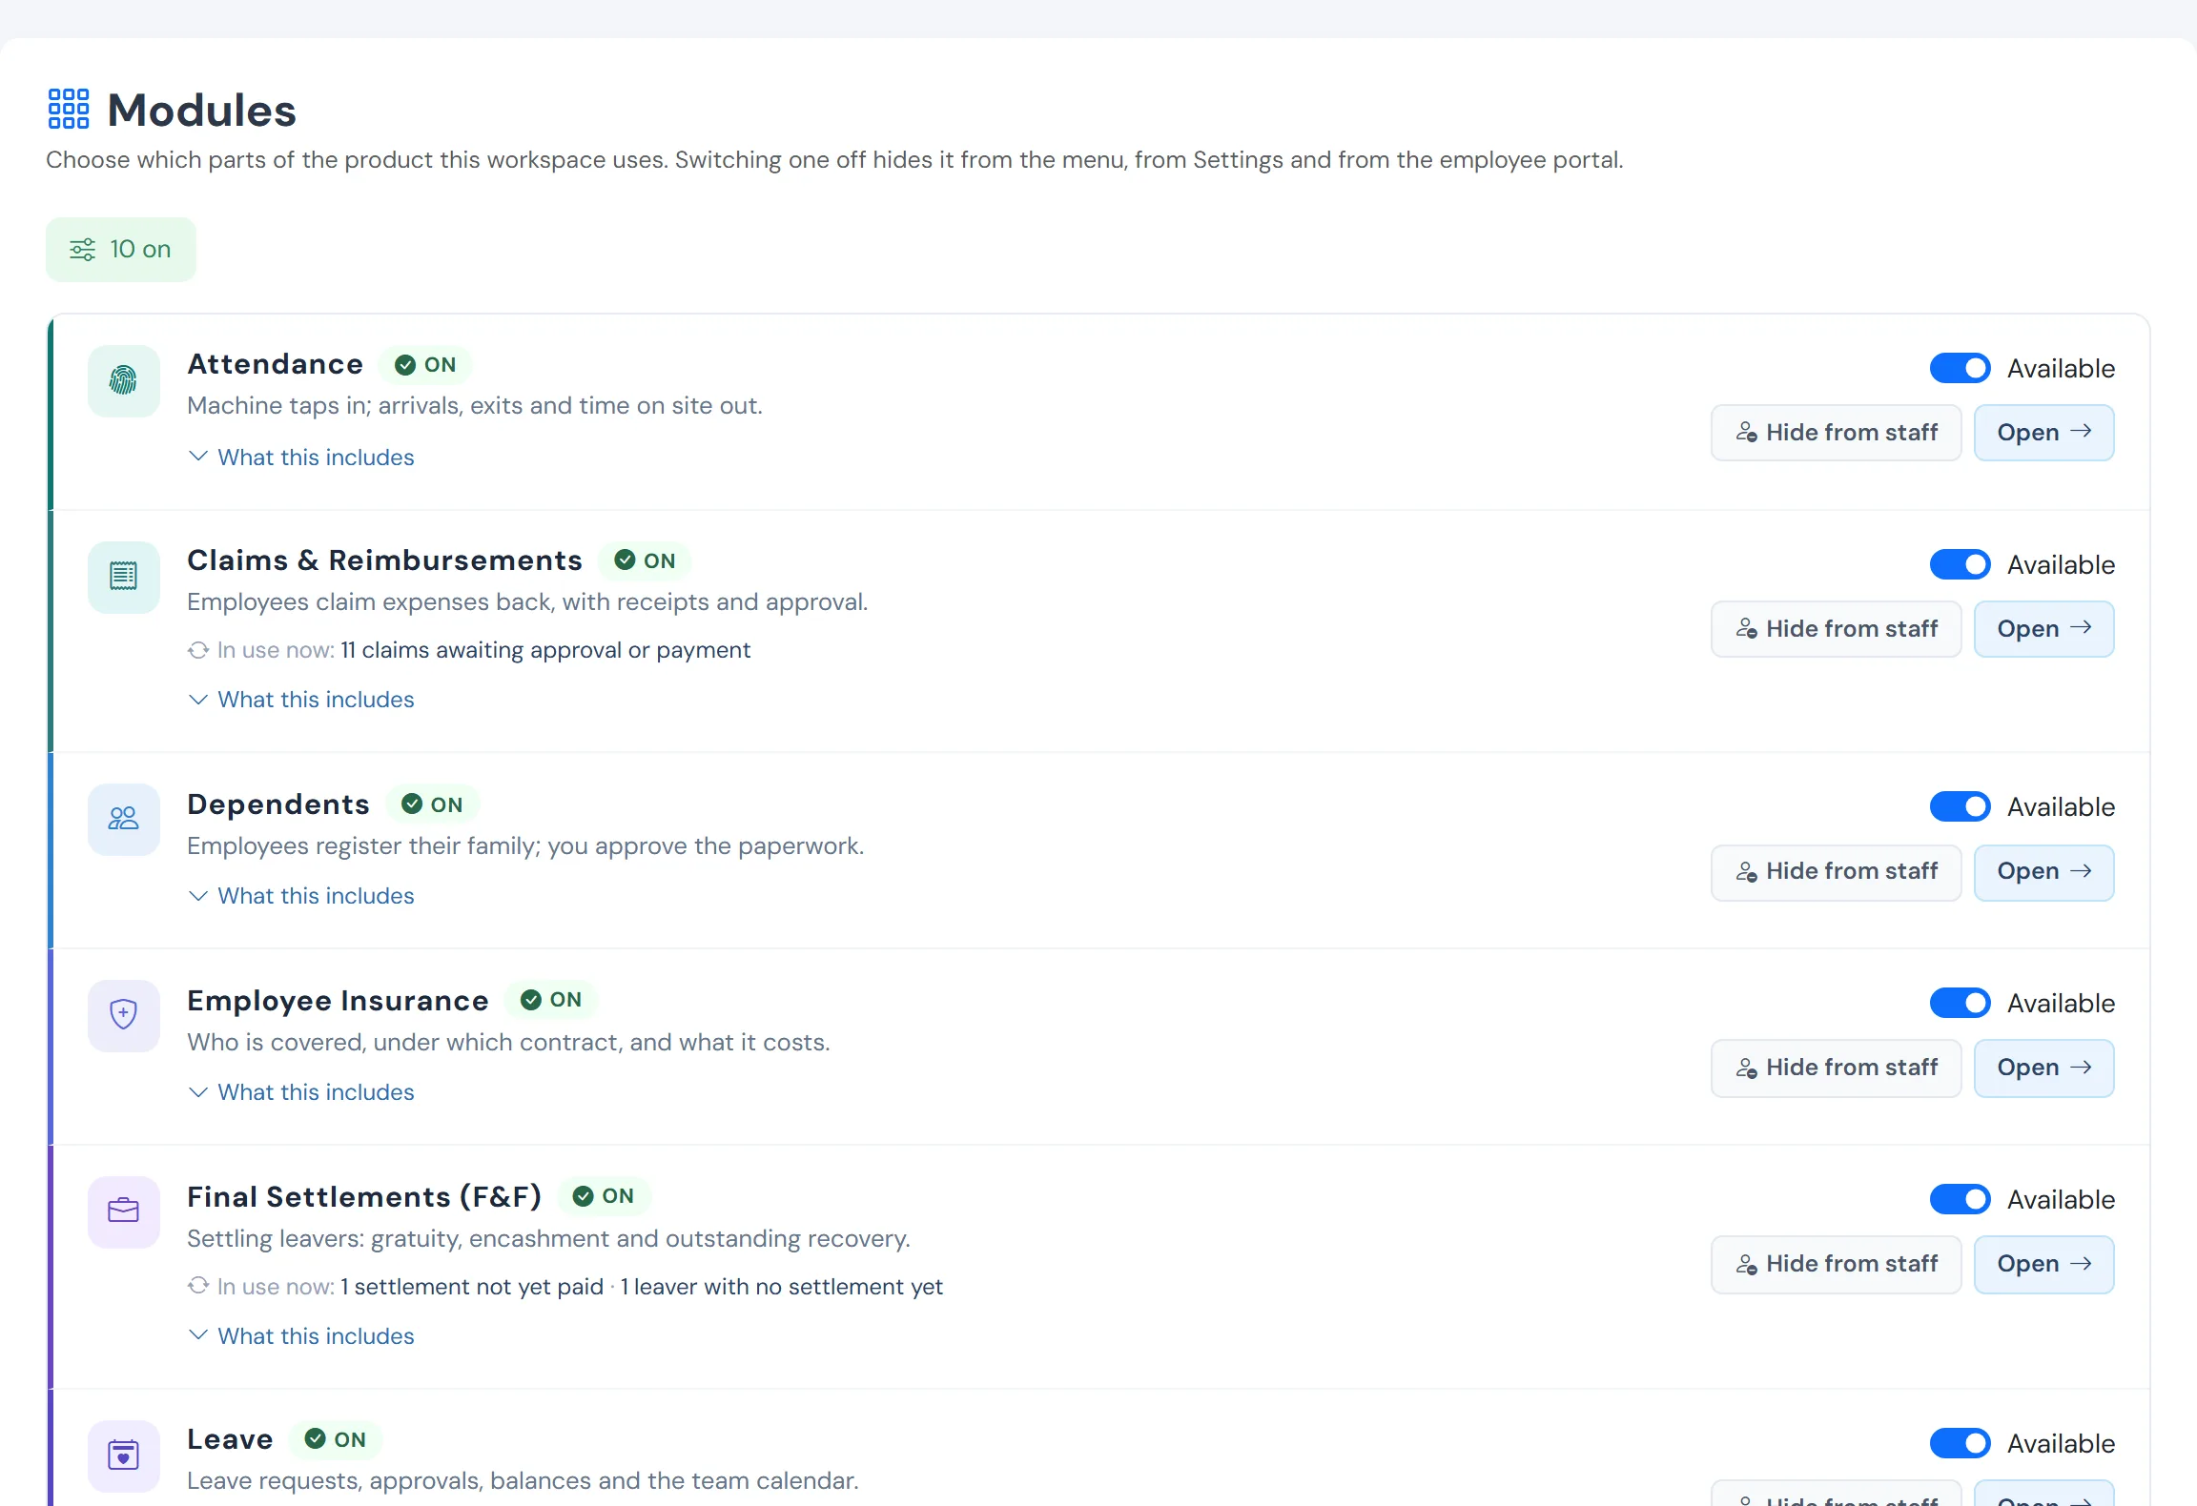Expand What this includes under Claims & Reimbursements

[301, 700]
